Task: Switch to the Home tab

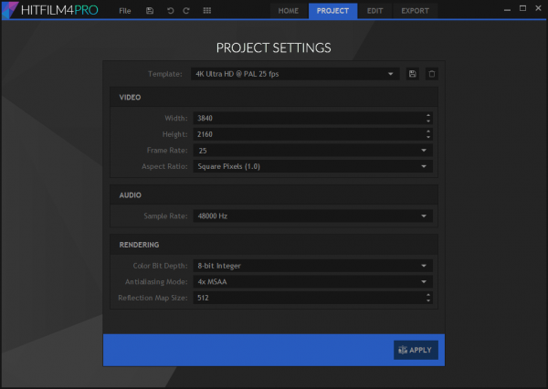Action: tap(289, 11)
